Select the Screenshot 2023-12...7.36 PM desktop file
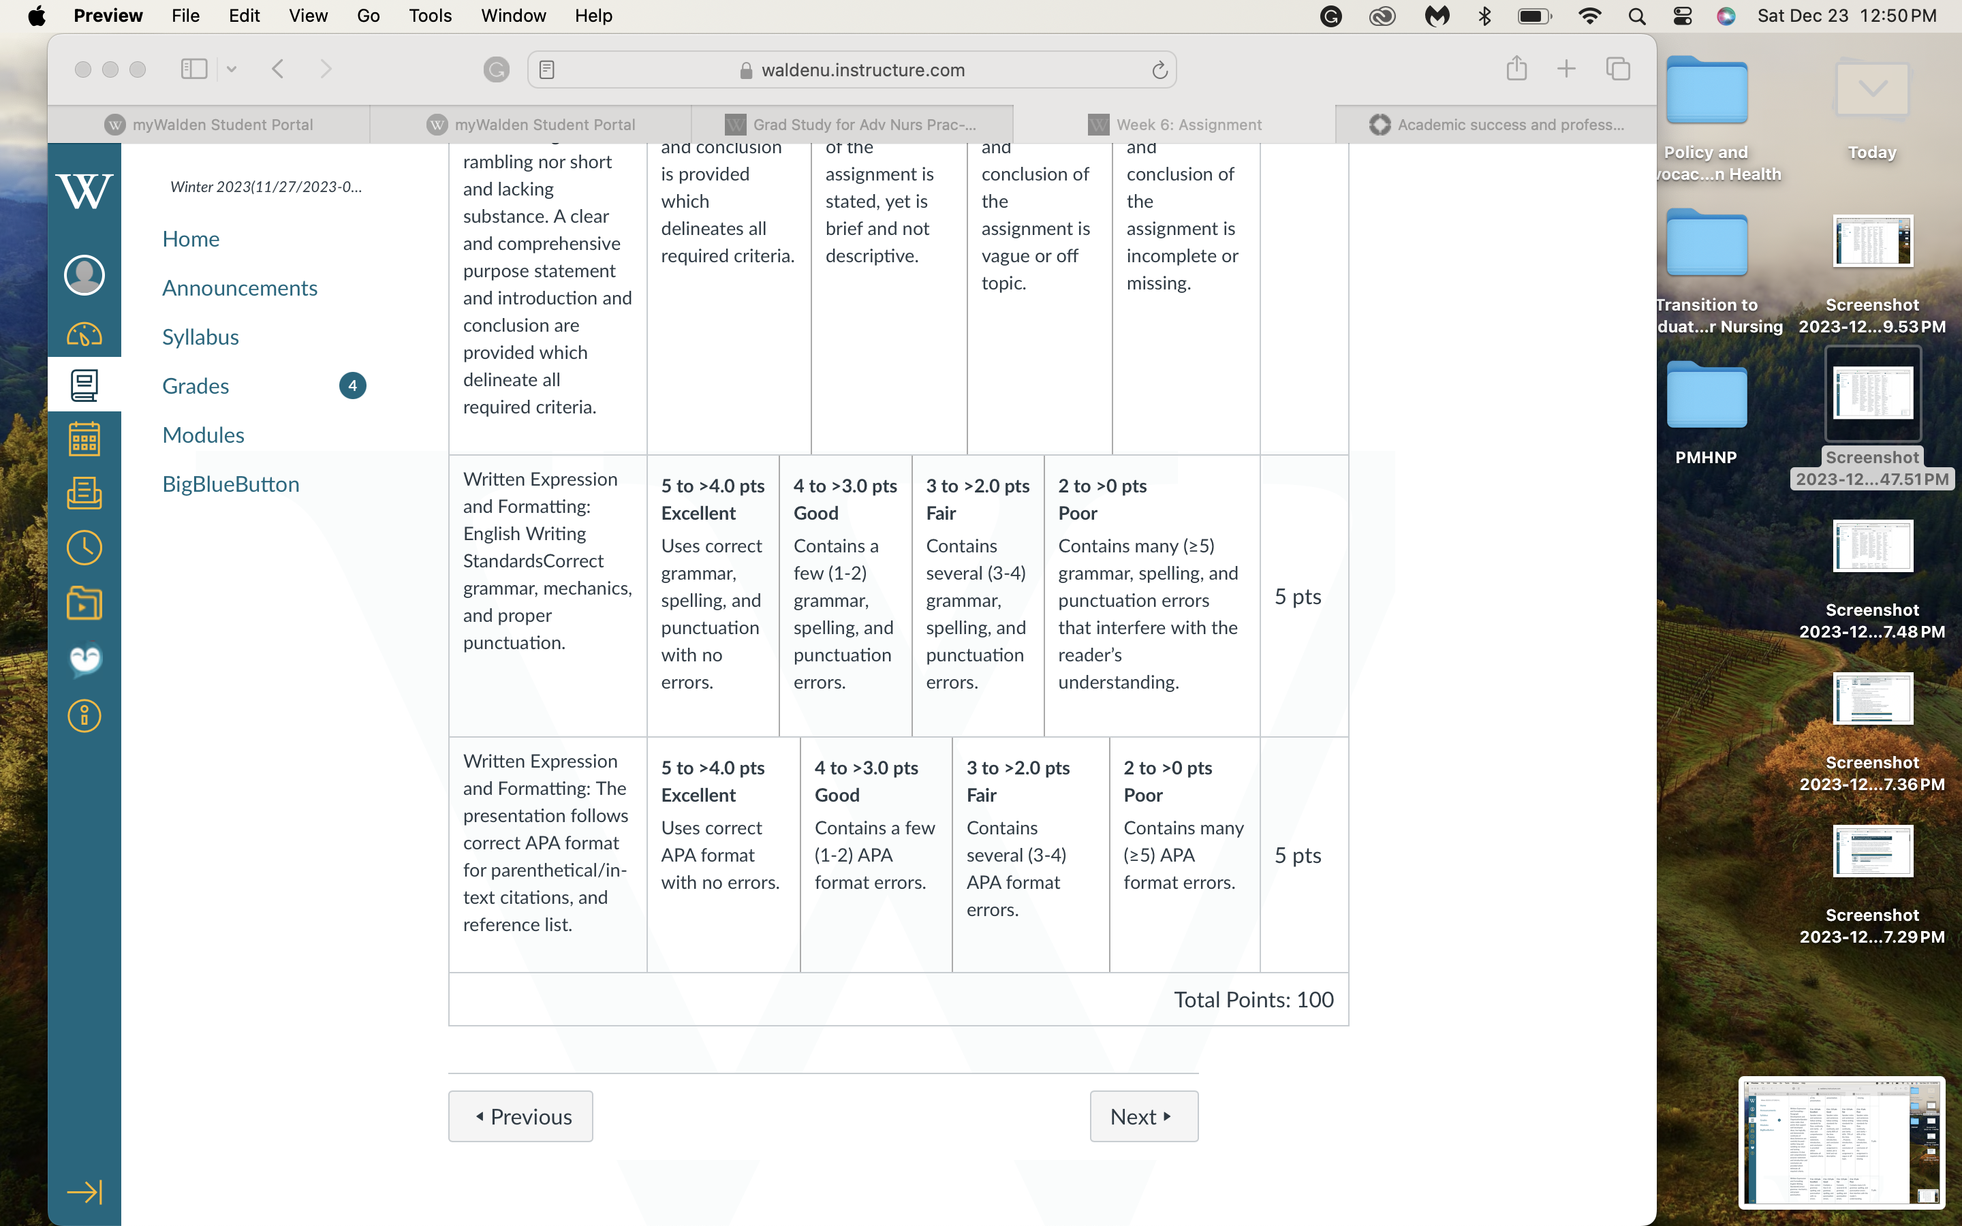Image resolution: width=1962 pixels, height=1226 pixels. pos(1872,732)
